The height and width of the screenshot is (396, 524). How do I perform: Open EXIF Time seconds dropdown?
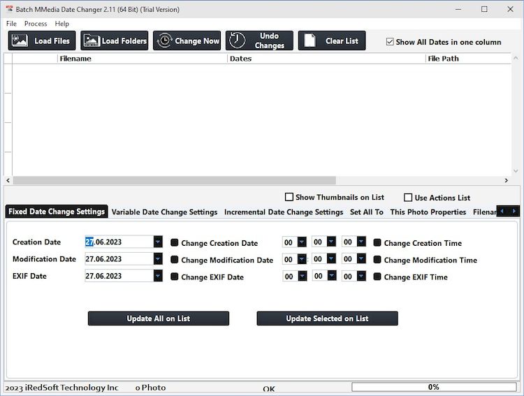361,276
